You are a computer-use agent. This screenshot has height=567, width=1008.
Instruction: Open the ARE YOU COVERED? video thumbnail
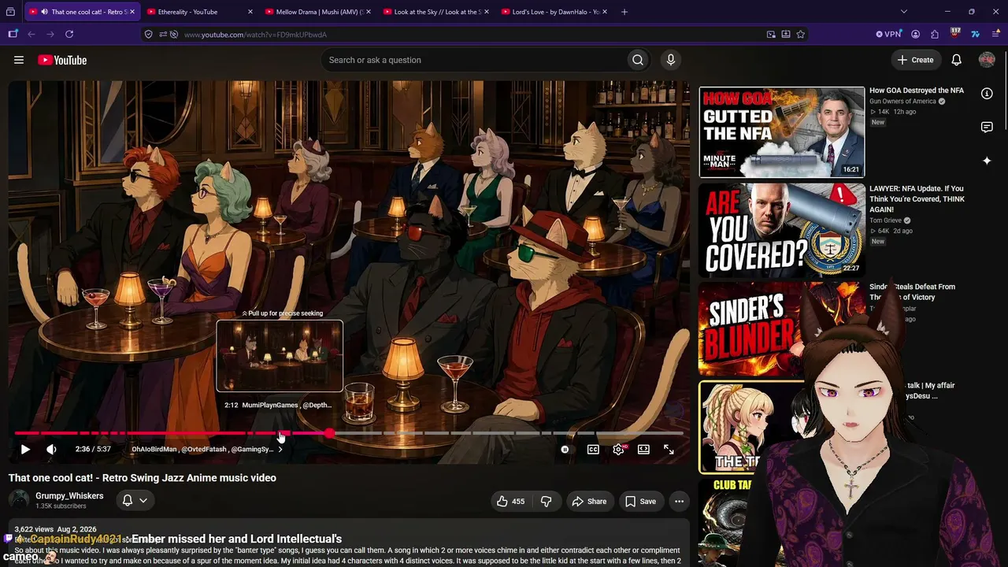781,230
